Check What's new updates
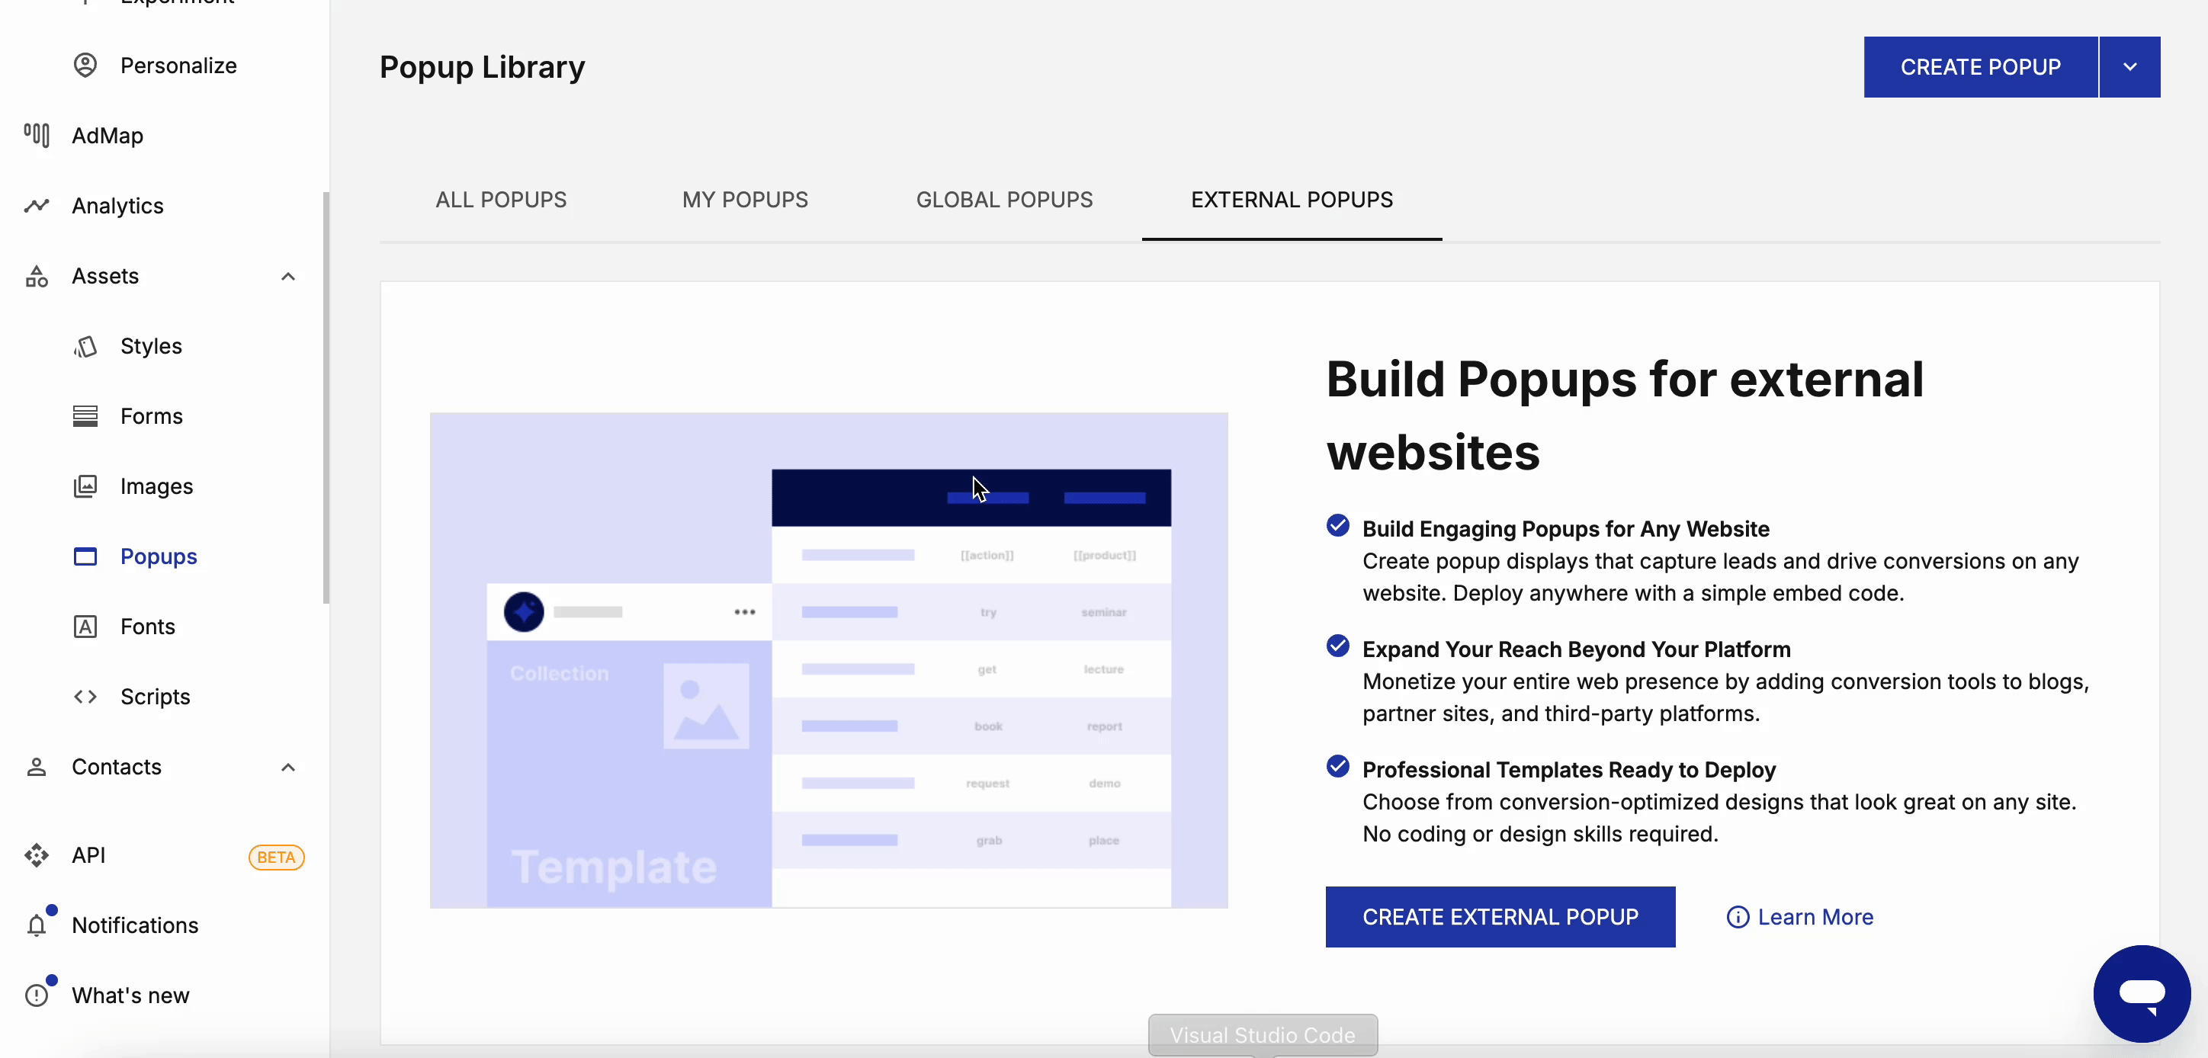Image resolution: width=2208 pixels, height=1058 pixels. coord(130,995)
